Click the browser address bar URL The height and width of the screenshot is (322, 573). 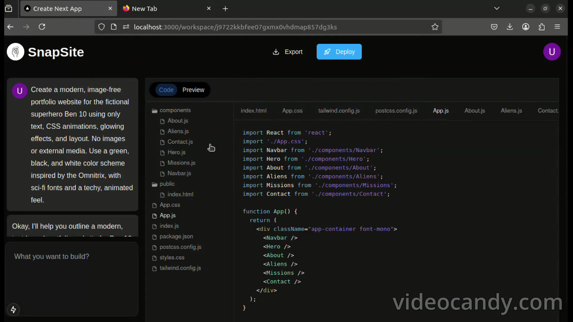point(235,27)
